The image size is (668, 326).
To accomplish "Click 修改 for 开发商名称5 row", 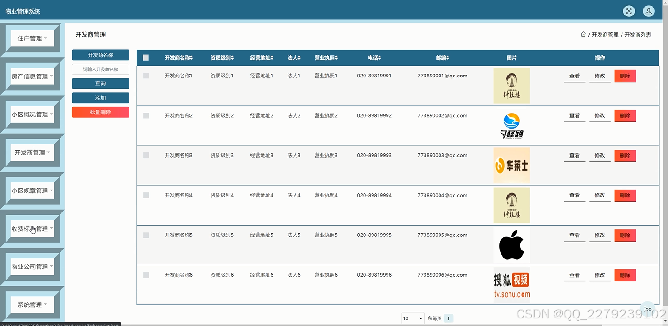I will click(600, 235).
